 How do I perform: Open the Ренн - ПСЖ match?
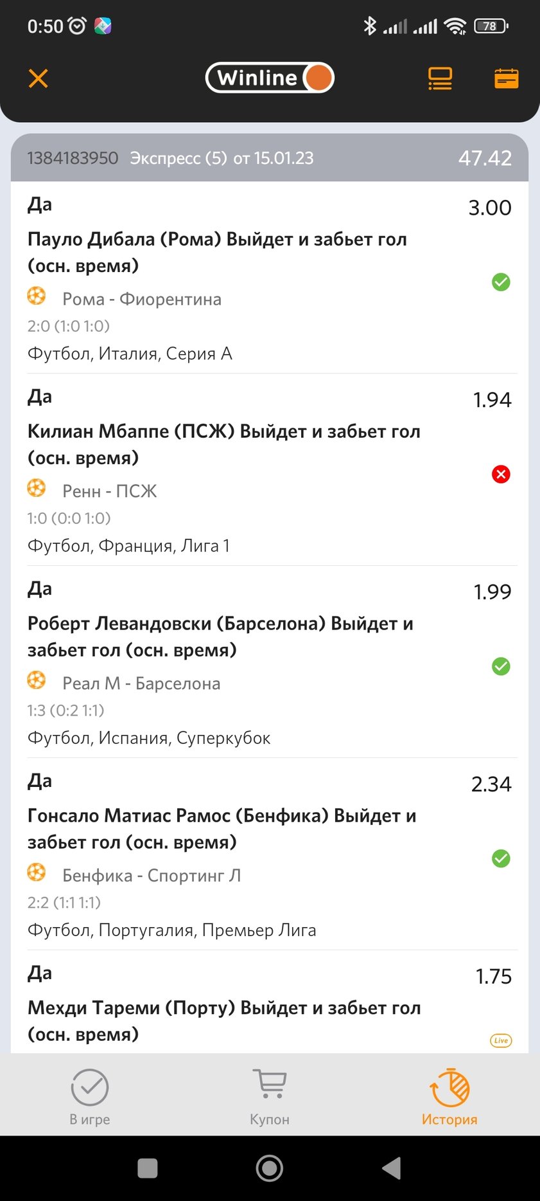tap(109, 491)
